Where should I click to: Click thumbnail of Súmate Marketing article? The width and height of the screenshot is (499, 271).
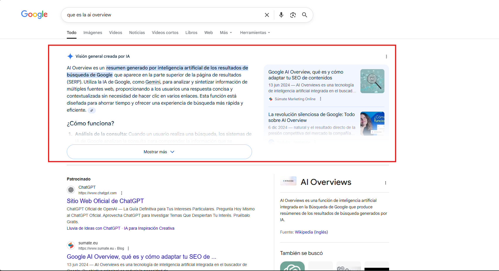click(372, 81)
